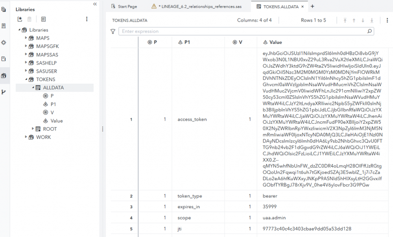Open the File shortcuts sidebar icon

[x=4, y=59]
